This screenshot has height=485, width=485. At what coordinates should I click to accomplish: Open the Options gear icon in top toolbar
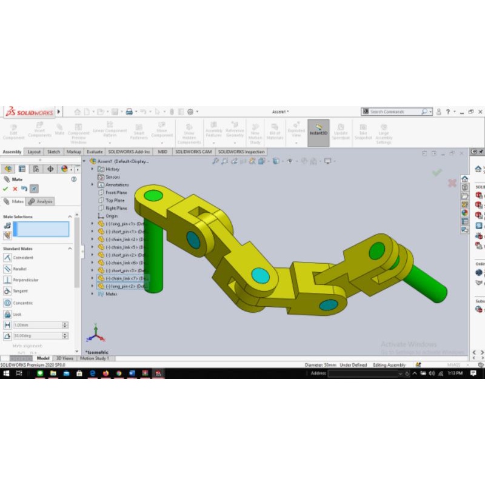point(190,112)
